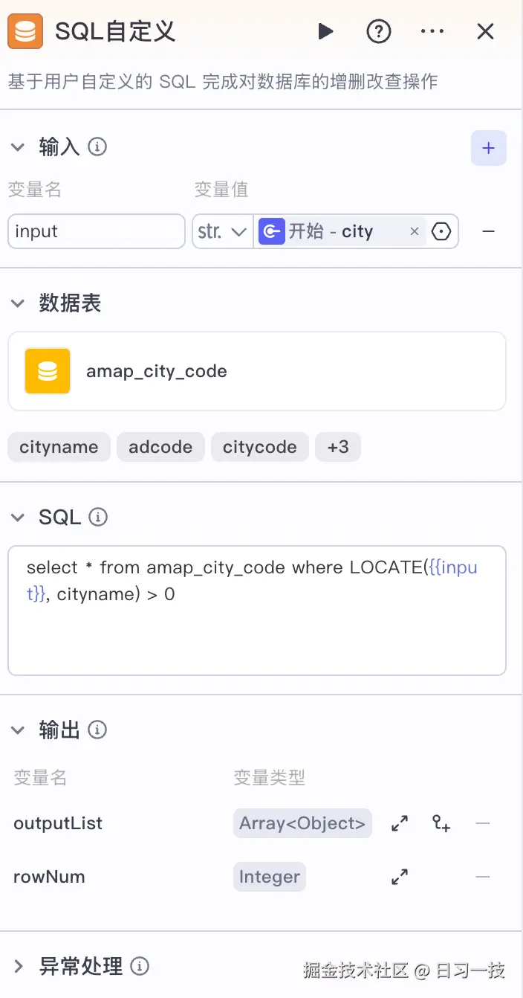
Task: Add a child field to outputList
Action: click(441, 823)
